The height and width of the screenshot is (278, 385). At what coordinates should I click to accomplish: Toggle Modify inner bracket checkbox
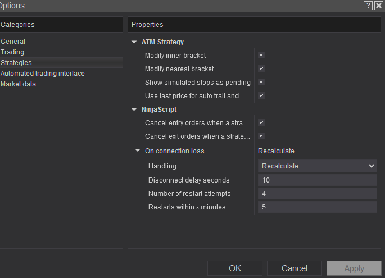coord(261,56)
